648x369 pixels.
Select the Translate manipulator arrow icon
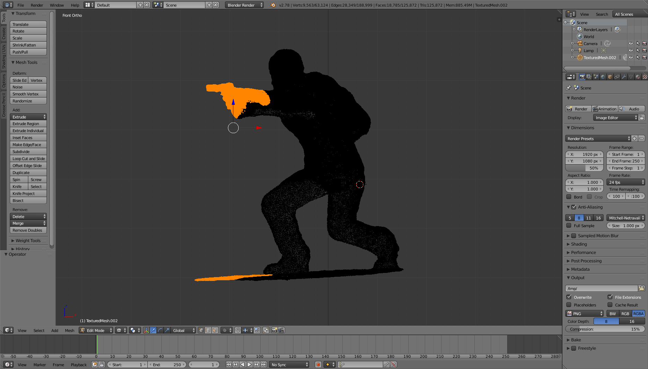(x=153, y=330)
